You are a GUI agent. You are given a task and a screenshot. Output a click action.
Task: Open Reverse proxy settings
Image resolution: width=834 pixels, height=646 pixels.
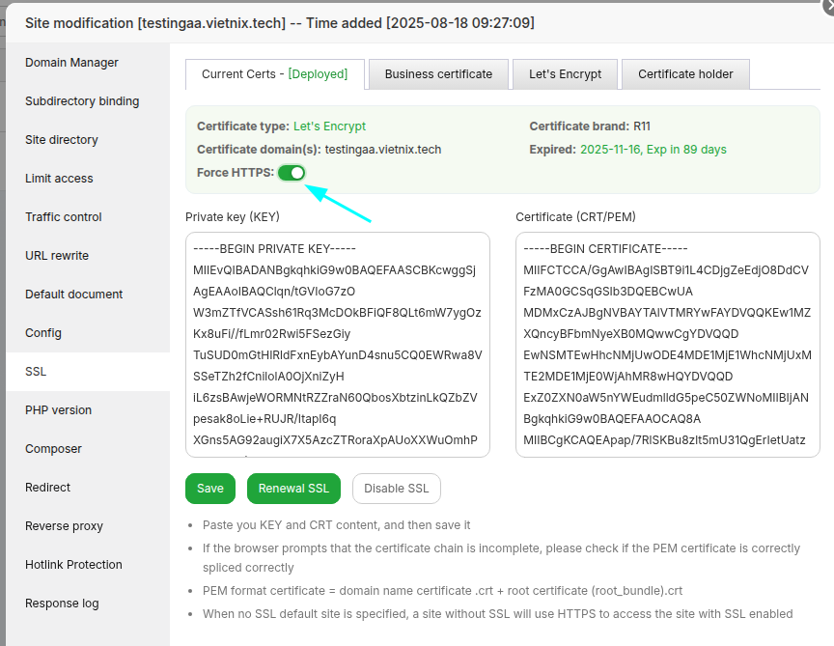(64, 526)
